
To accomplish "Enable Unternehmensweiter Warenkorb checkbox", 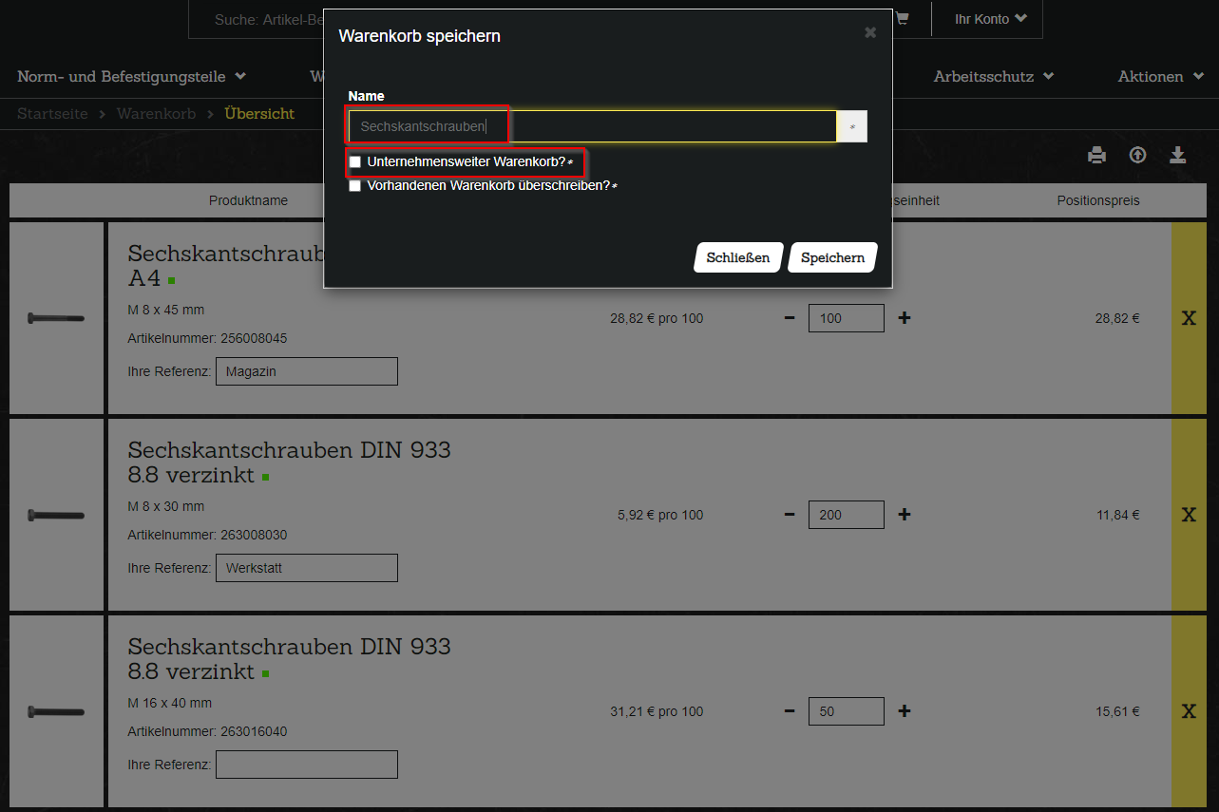I will [x=355, y=162].
